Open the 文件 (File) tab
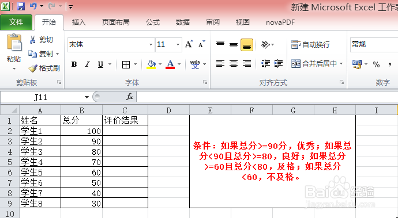 (x=16, y=22)
